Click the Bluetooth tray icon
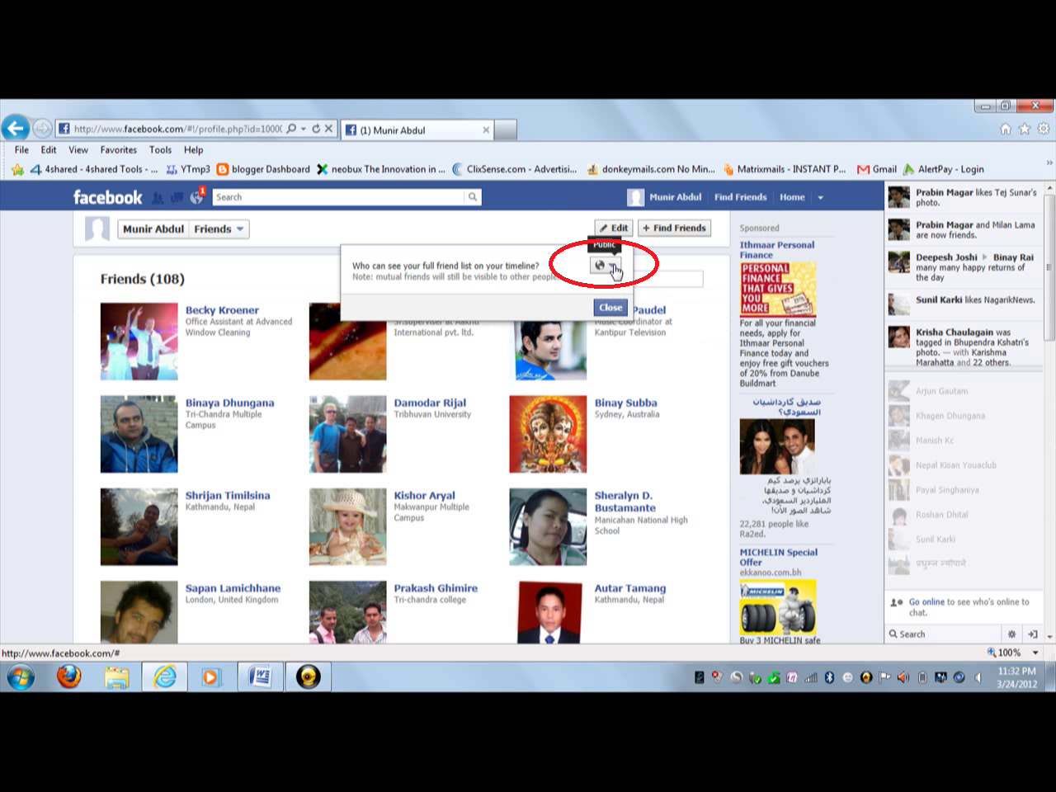 (x=829, y=677)
